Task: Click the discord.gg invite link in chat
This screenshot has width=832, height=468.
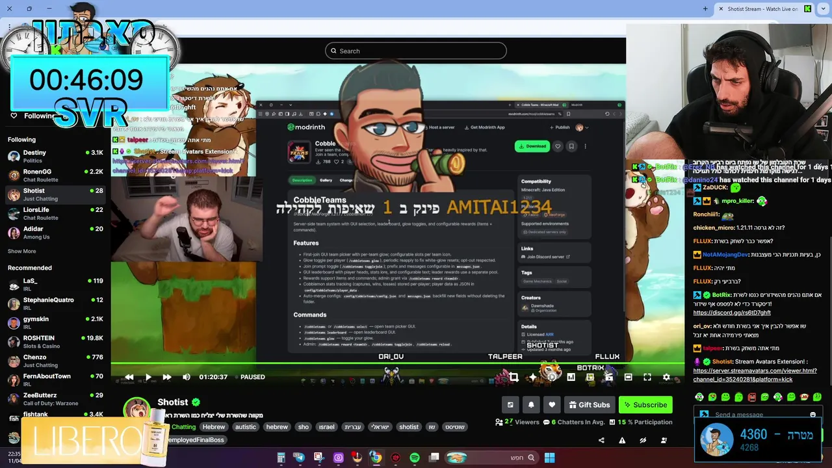Action: click(732, 313)
